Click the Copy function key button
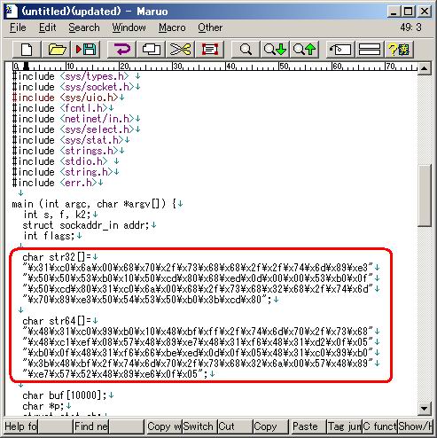Image resolution: width=437 pixels, height=438 pixels. pos(270,426)
